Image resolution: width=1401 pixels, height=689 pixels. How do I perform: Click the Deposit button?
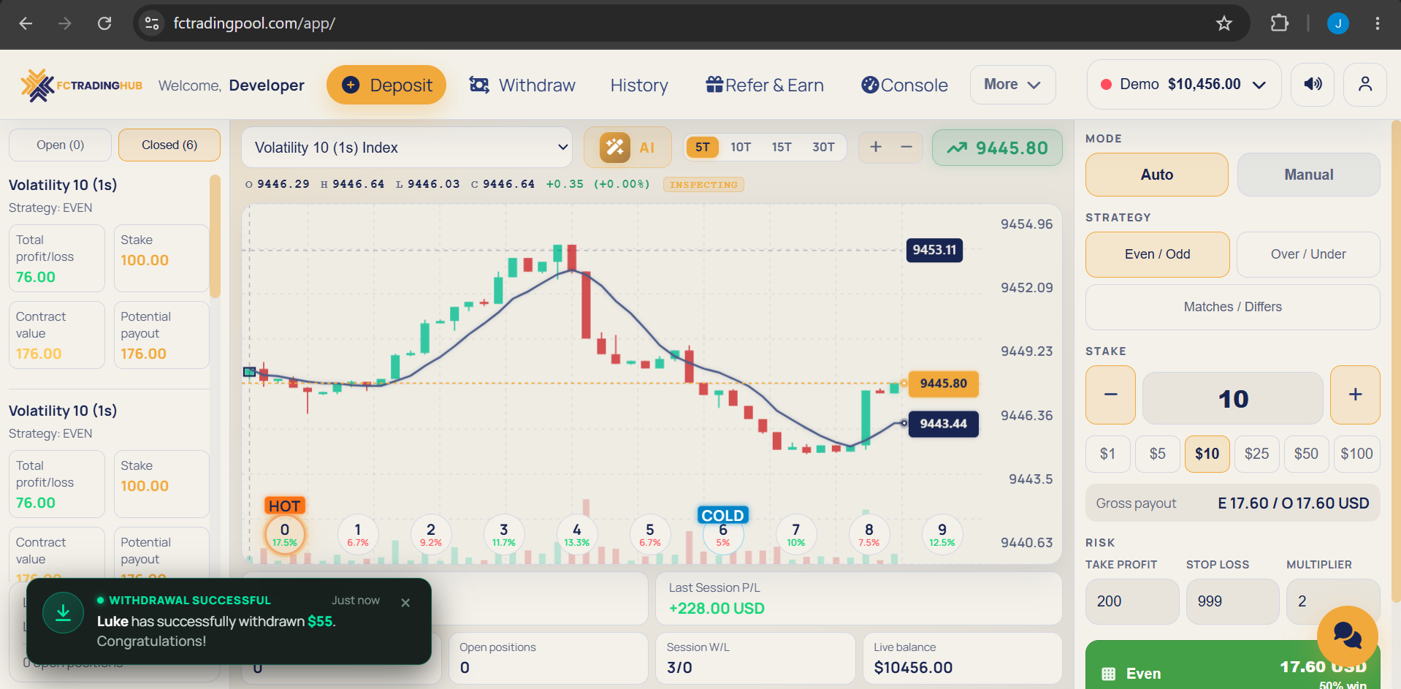(386, 85)
